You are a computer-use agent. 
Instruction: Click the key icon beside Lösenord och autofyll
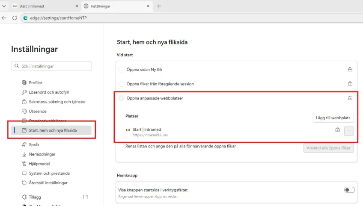pos(24,92)
